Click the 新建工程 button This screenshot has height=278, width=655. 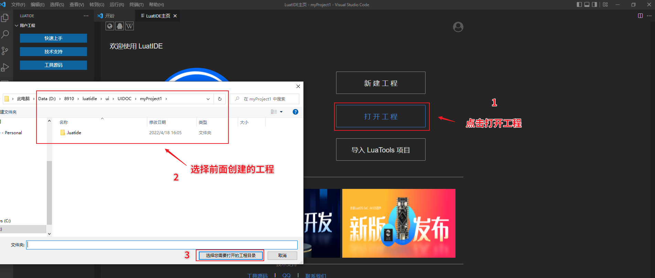point(381,83)
